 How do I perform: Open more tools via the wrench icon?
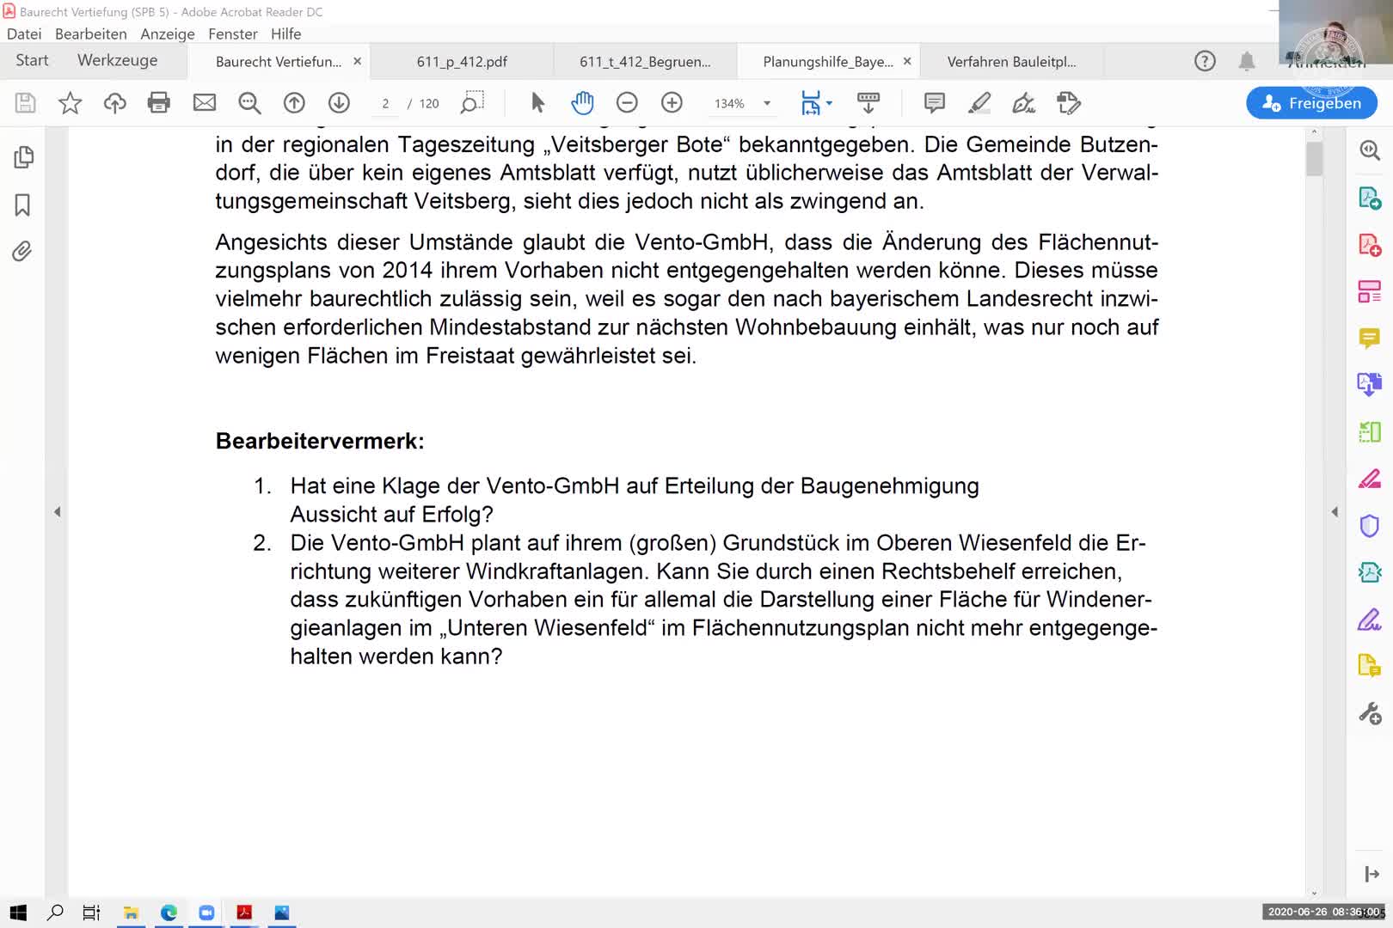pyautogui.click(x=1370, y=711)
